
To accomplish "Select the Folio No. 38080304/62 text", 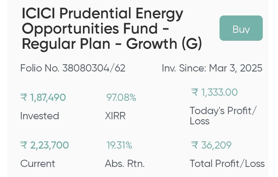I will pos(73,68).
